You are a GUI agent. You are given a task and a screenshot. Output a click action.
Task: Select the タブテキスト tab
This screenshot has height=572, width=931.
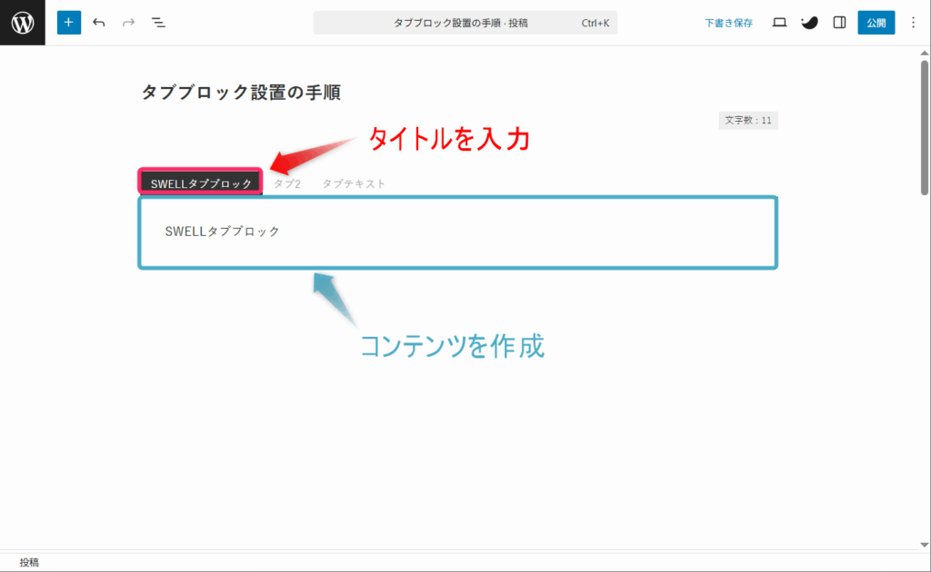pyautogui.click(x=354, y=183)
